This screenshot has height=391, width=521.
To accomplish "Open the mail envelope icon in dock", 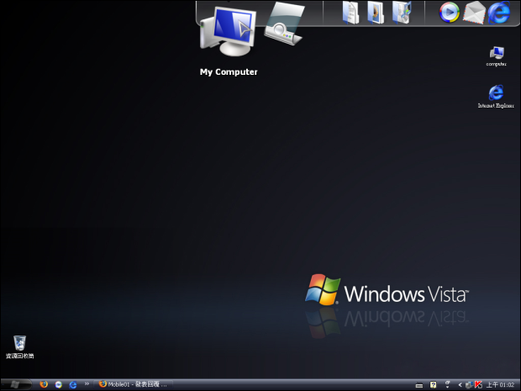I will [474, 13].
